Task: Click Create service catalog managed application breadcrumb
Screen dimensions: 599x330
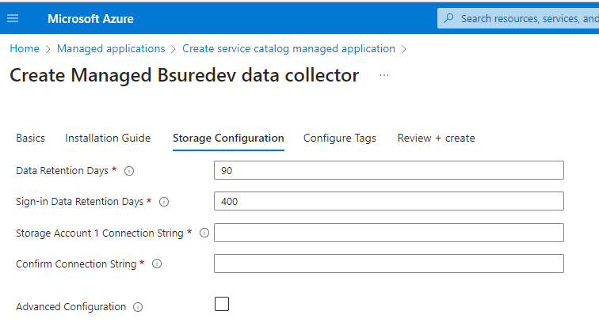Action: click(288, 48)
